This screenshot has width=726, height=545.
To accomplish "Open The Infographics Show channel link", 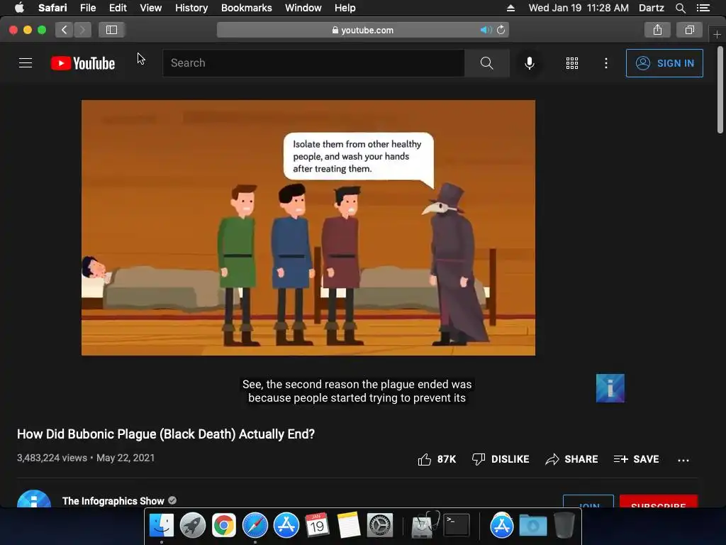I will 113,501.
